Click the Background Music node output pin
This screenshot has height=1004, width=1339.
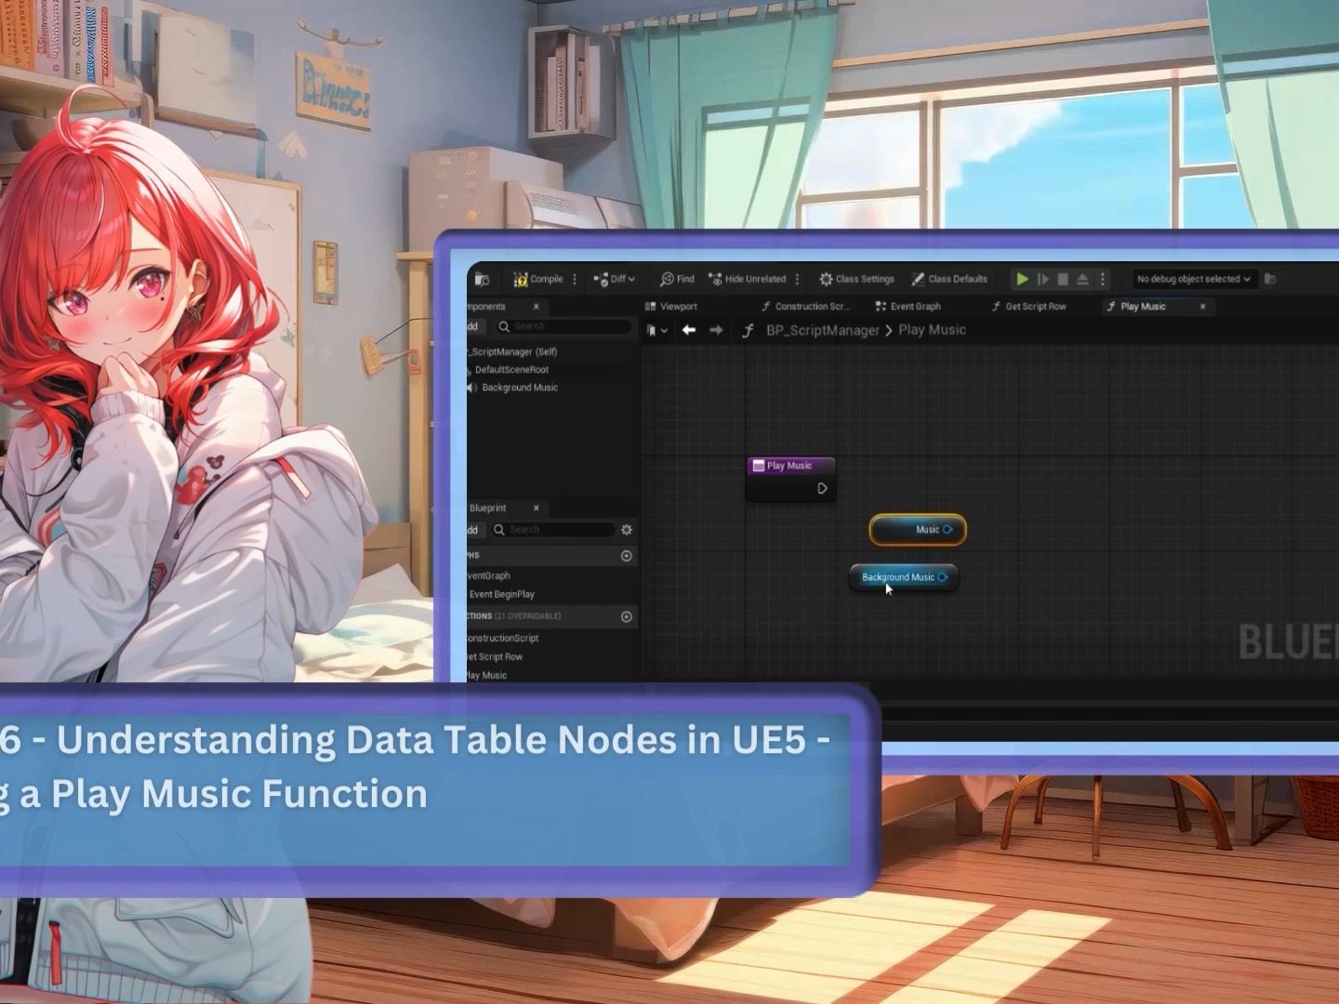pyautogui.click(x=942, y=577)
